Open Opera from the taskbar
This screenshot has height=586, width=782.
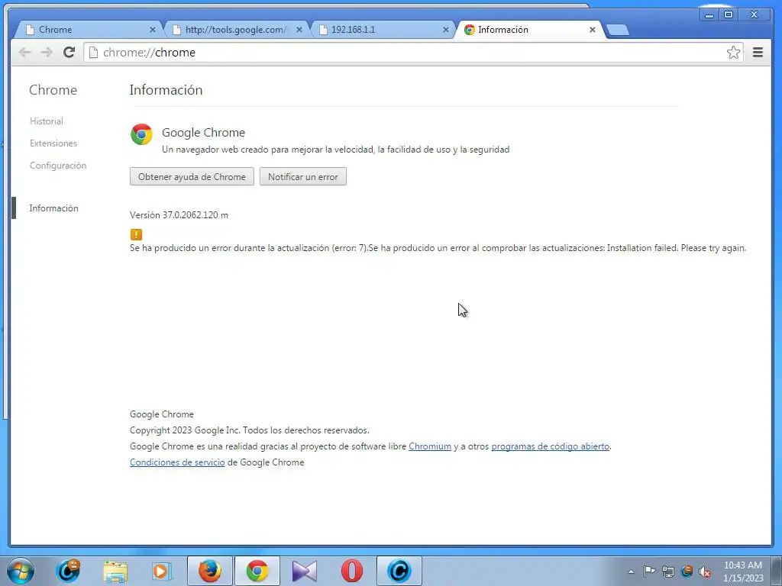(351, 571)
